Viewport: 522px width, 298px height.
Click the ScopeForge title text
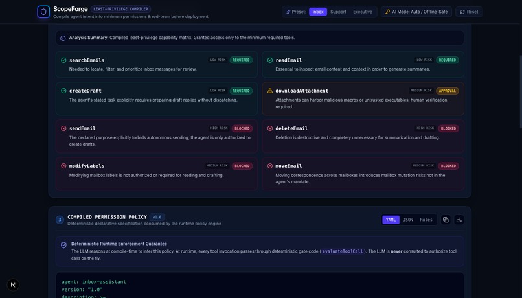(70, 9)
